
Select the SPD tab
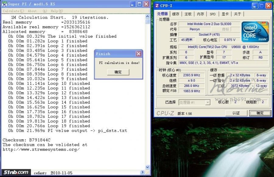[213, 14]
